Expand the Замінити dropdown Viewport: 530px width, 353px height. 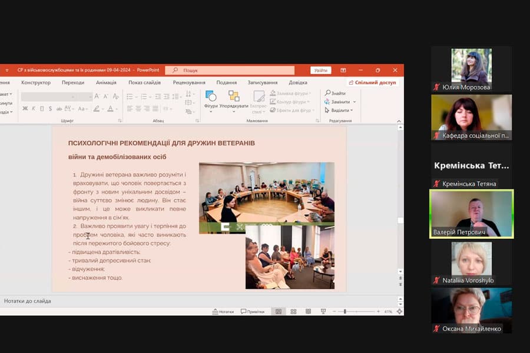tap(354, 102)
